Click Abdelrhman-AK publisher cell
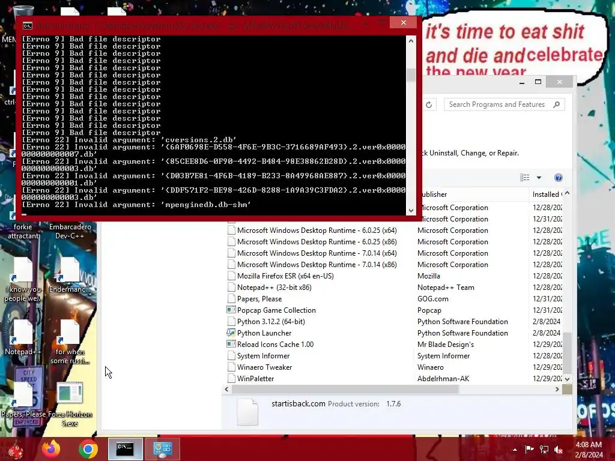This screenshot has width=615, height=461. [x=443, y=378]
